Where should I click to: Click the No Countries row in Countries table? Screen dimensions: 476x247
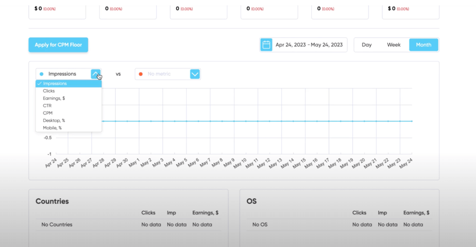click(x=56, y=224)
